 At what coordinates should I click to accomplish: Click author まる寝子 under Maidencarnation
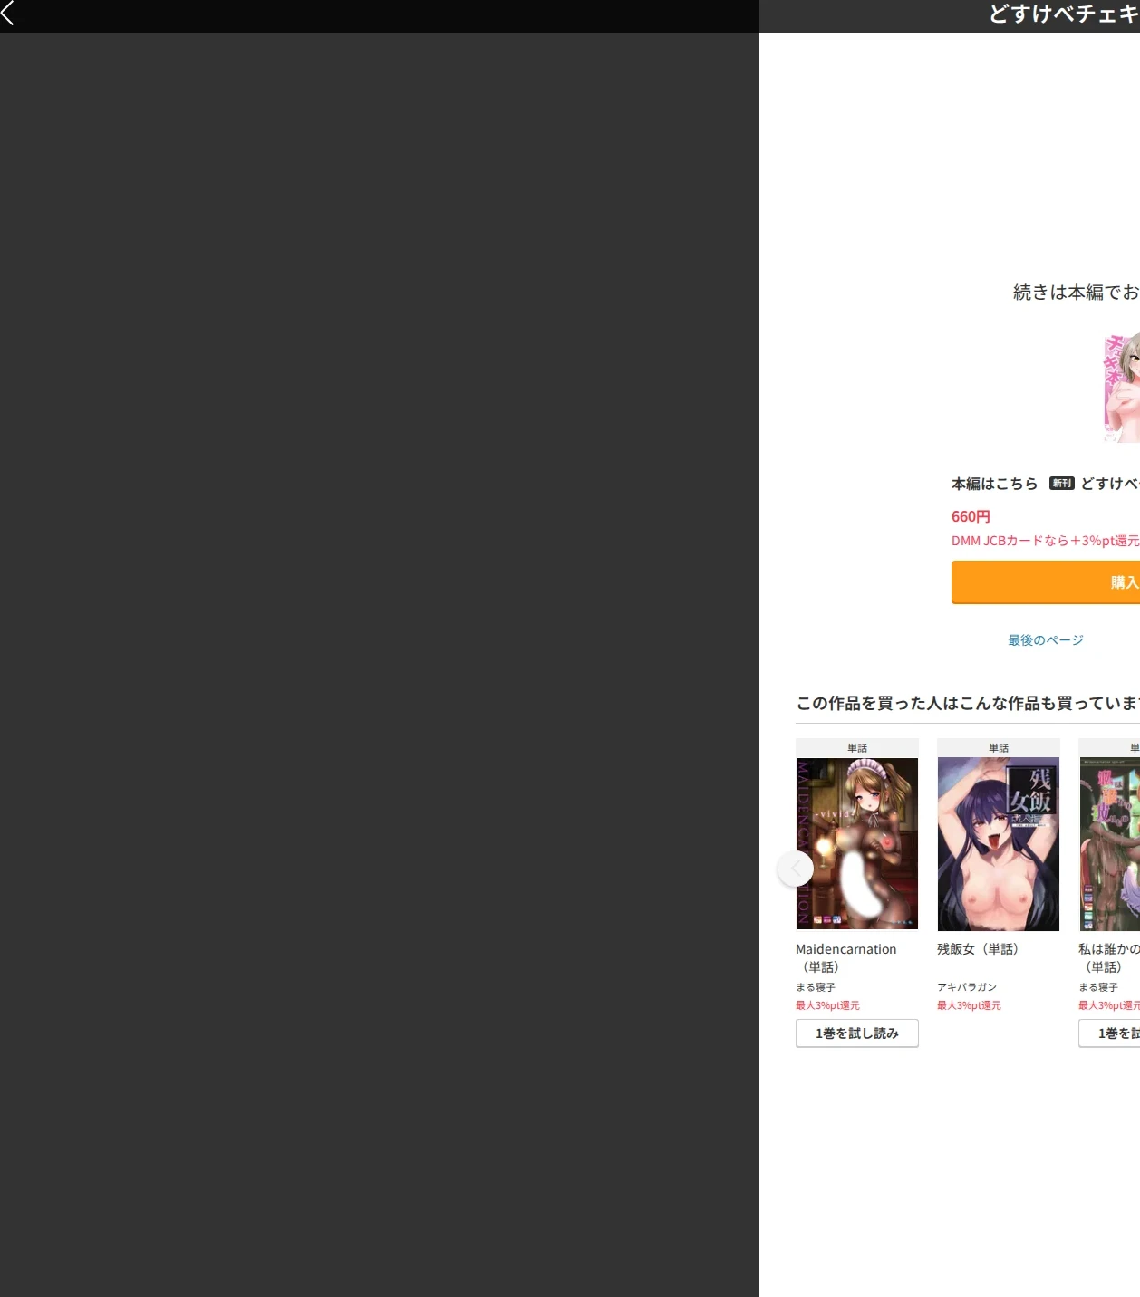coord(816,987)
